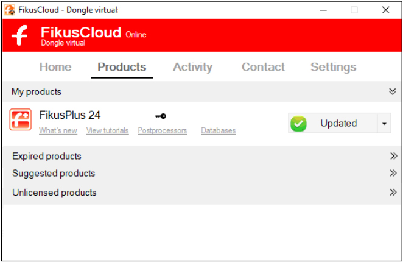The width and height of the screenshot is (403, 262).
Task: Follow the View tutorials link
Action: pyautogui.click(x=107, y=130)
